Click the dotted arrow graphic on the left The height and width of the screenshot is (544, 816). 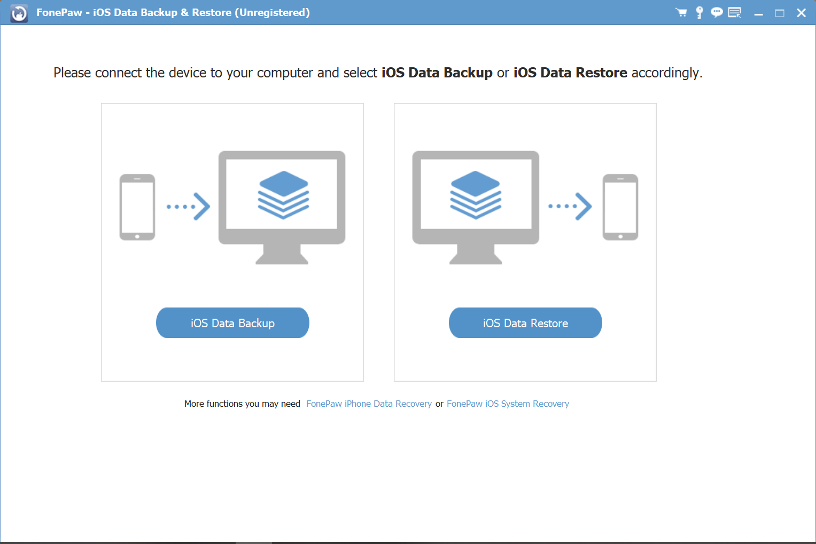pyautogui.click(x=187, y=207)
